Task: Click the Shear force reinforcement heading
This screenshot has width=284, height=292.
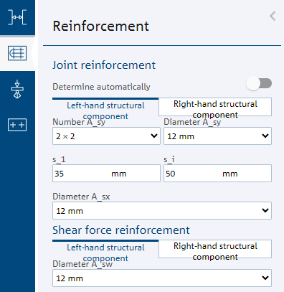Action: [121, 230]
